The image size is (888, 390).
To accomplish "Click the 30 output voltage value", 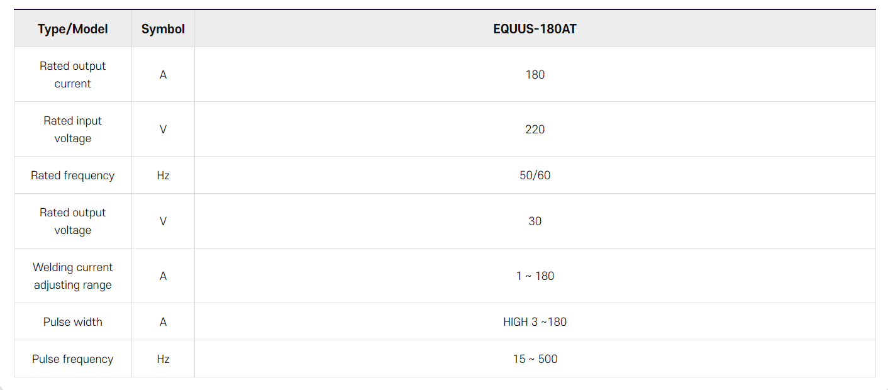I will pyautogui.click(x=535, y=221).
